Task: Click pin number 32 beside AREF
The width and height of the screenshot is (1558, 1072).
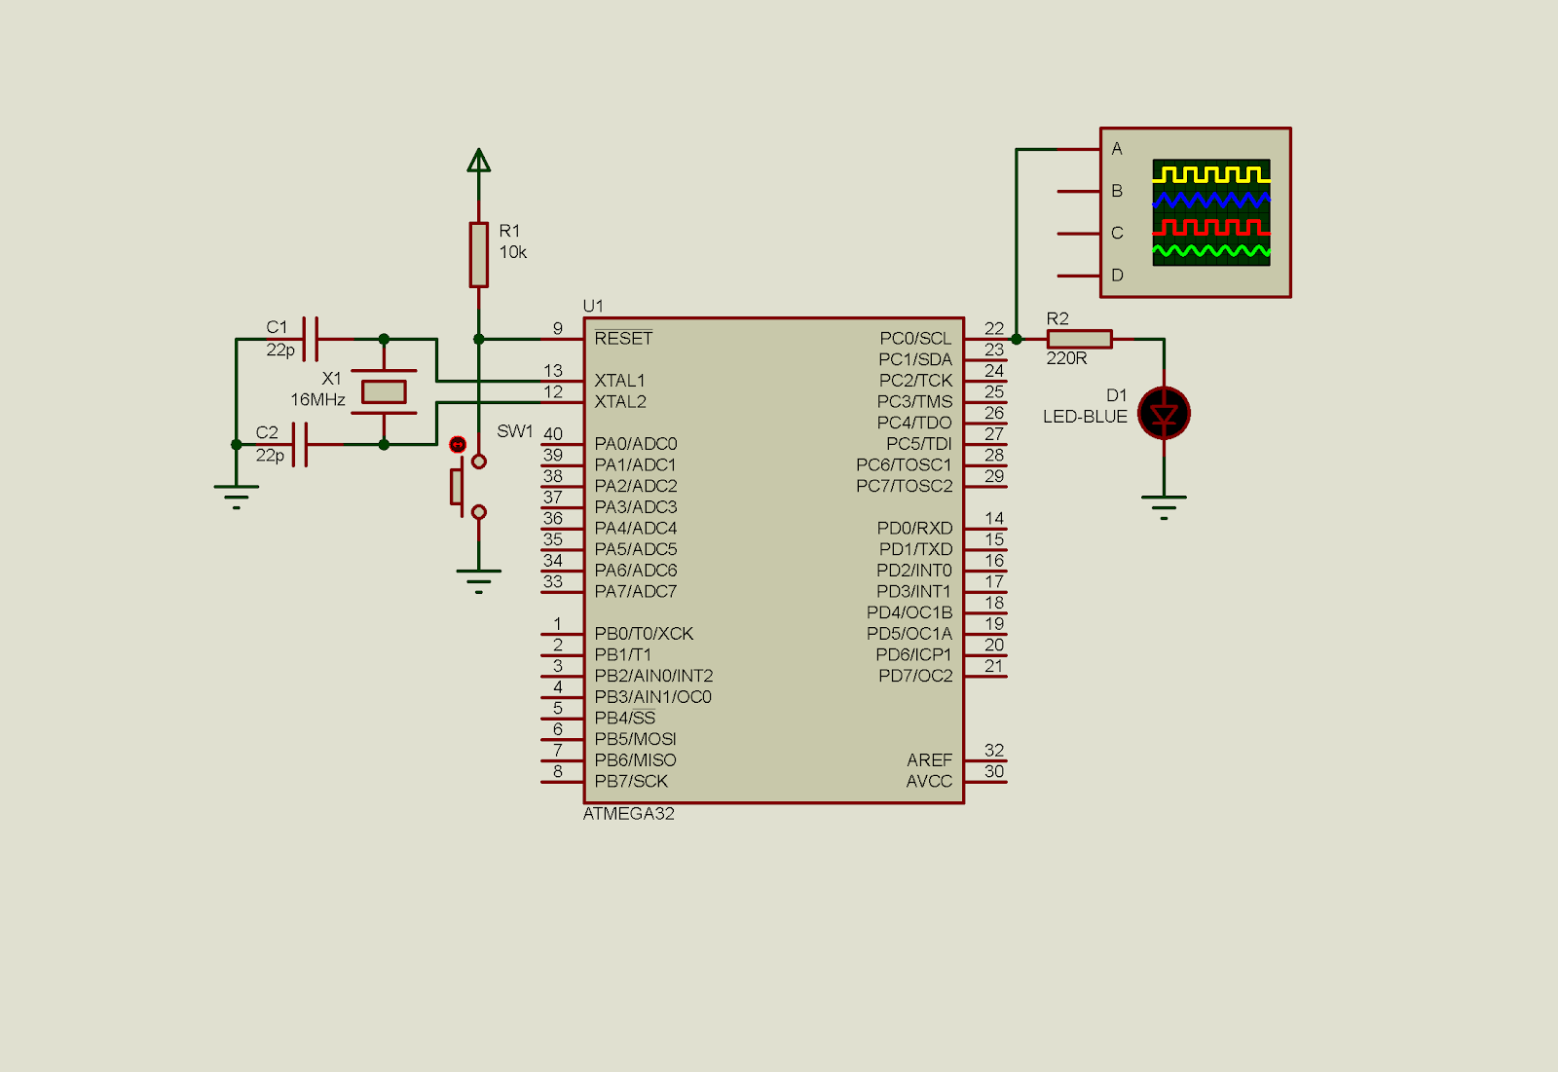Action: pos(994,751)
